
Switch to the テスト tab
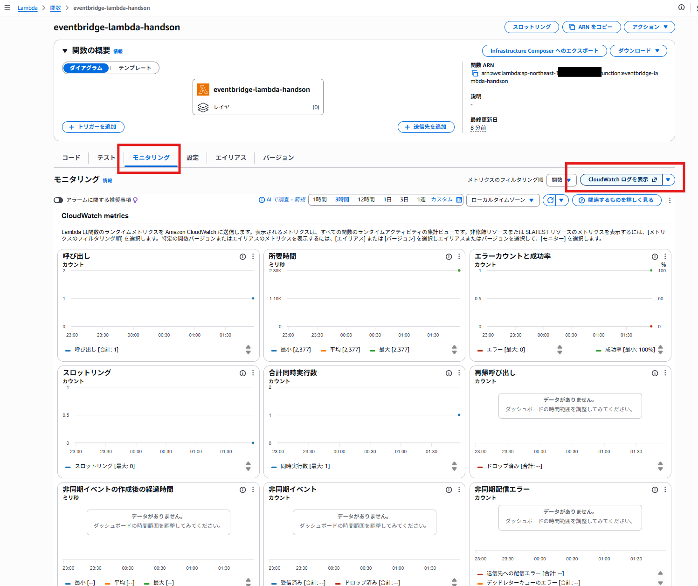click(106, 158)
